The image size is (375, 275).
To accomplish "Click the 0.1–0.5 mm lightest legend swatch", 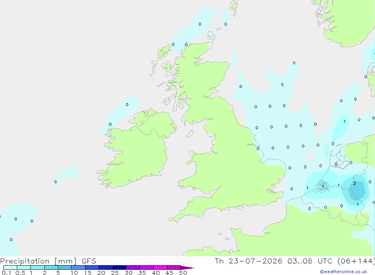I will coord(10,267).
